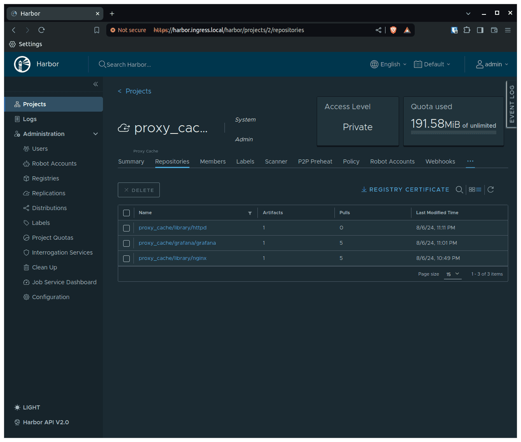Refresh the repositories list
521x442 pixels.
click(491, 189)
